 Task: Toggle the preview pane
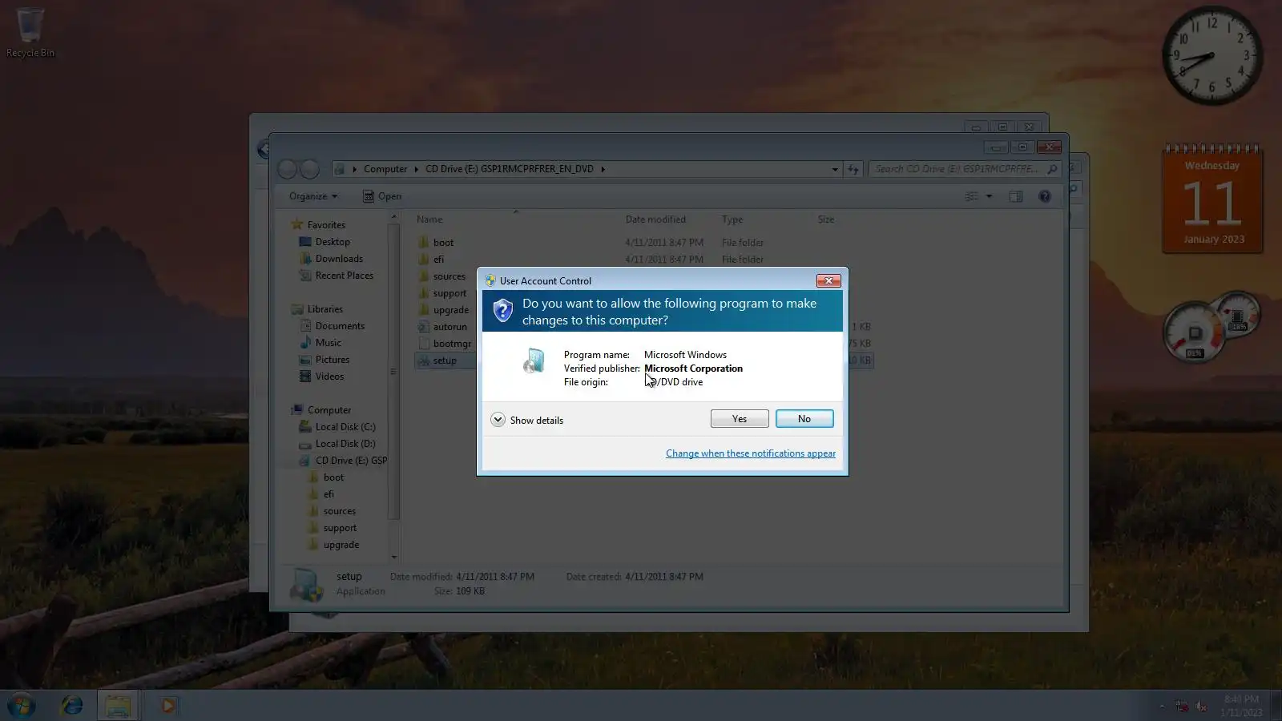click(1016, 196)
